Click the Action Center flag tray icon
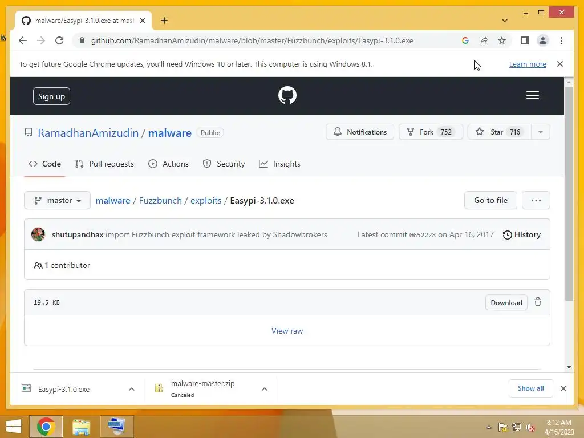This screenshot has width=584, height=438. click(502, 427)
